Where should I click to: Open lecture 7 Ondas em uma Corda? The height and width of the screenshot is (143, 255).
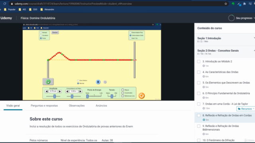[225, 104]
